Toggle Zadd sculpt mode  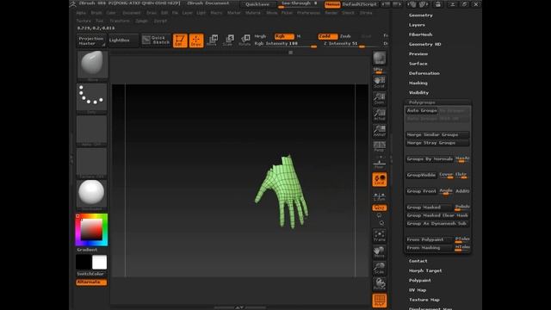click(327, 36)
